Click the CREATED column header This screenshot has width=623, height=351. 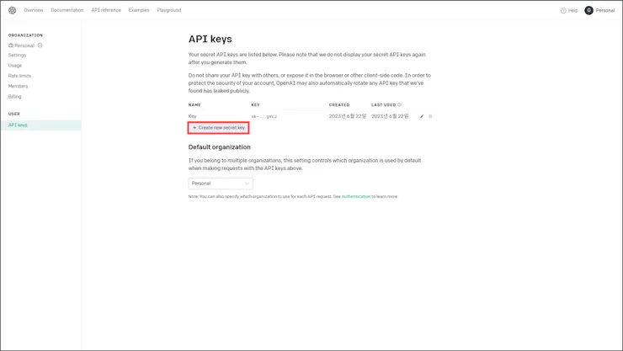pyautogui.click(x=339, y=105)
